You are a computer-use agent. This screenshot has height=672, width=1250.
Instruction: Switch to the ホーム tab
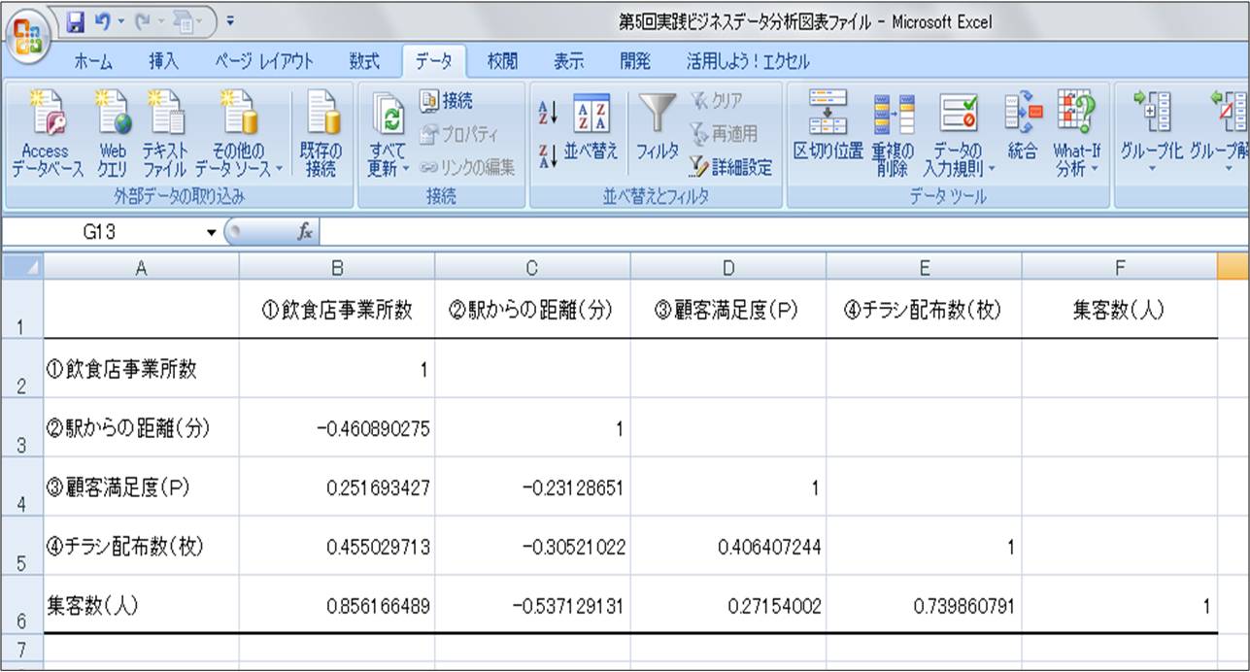pyautogui.click(x=93, y=61)
